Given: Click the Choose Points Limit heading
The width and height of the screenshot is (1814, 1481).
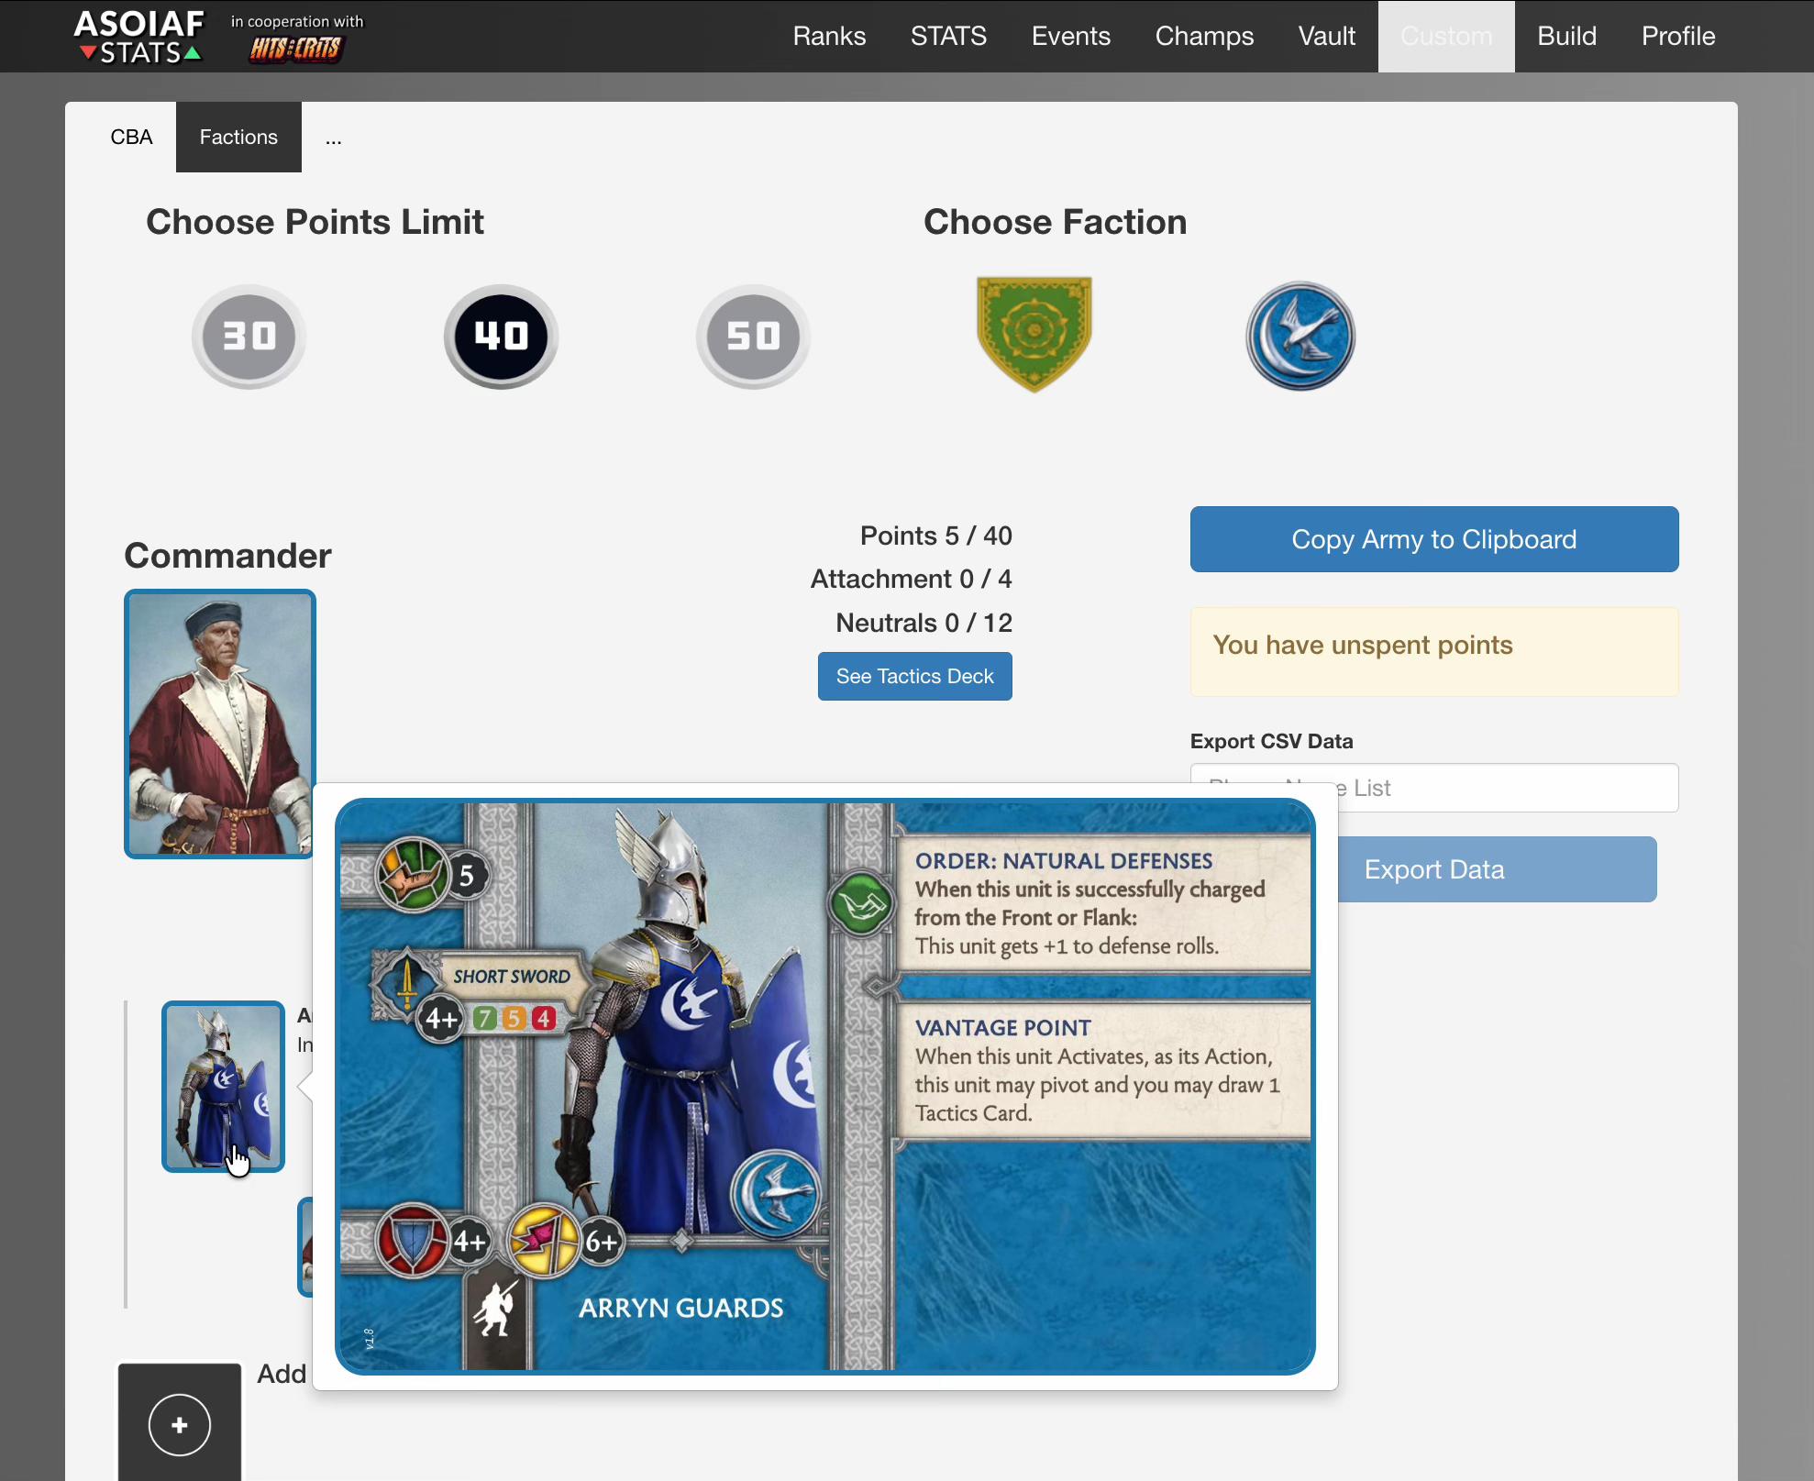Looking at the screenshot, I should 315,222.
